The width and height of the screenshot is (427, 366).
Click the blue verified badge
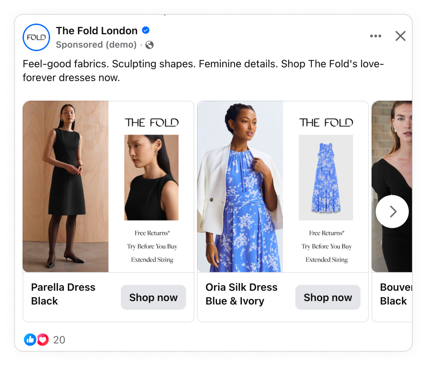(146, 30)
